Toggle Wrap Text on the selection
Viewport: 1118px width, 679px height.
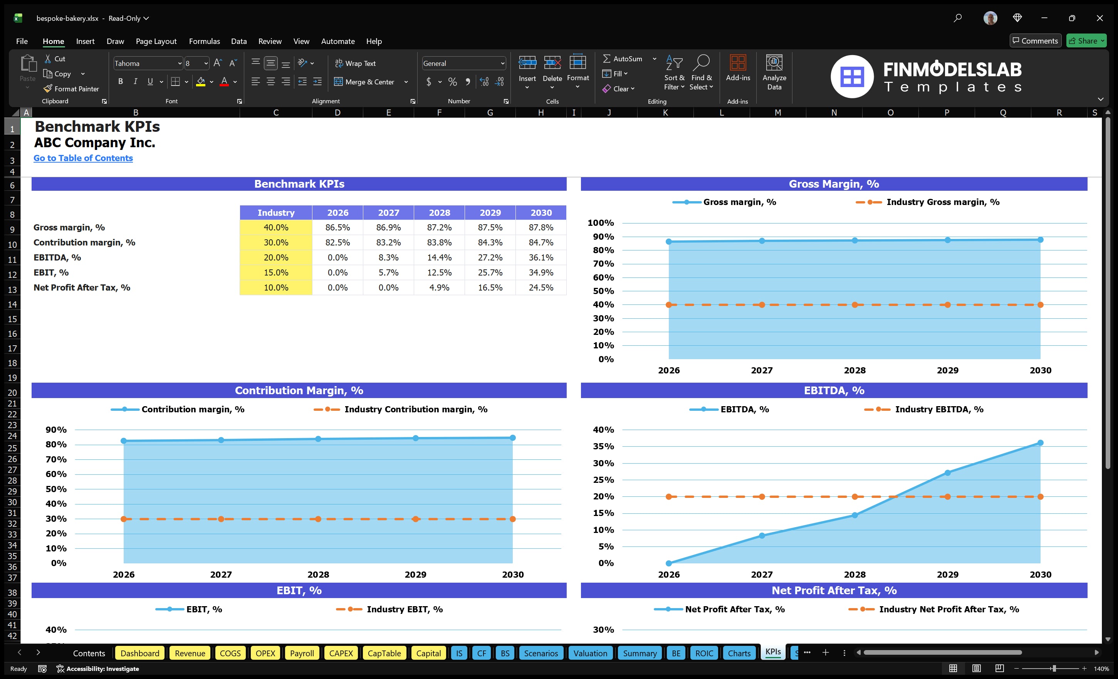[356, 63]
